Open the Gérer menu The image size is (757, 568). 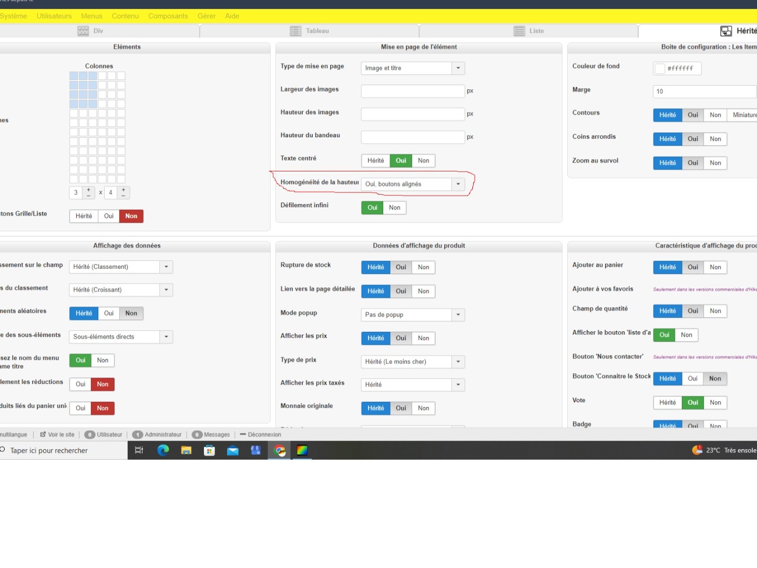coord(207,16)
